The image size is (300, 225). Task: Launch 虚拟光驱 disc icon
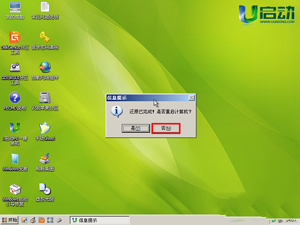coord(45,189)
